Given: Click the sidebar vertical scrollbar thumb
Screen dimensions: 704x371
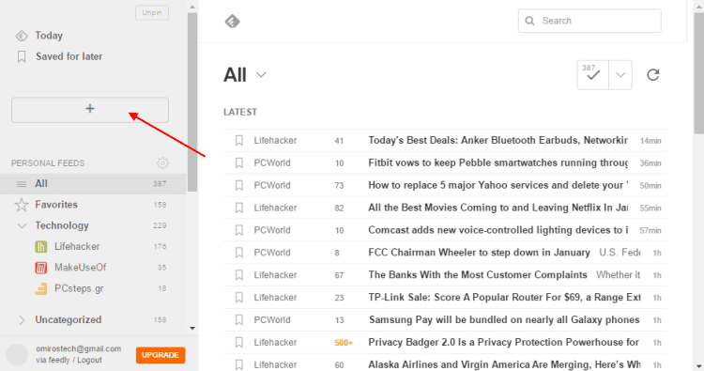Looking at the screenshot, I should [192, 102].
